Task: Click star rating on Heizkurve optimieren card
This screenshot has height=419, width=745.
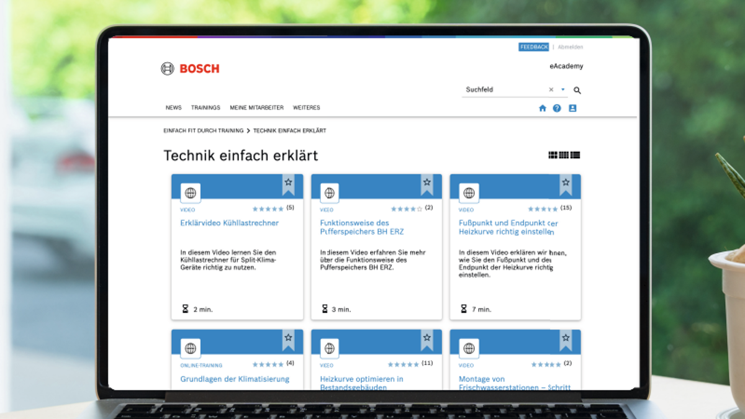Action: click(404, 364)
